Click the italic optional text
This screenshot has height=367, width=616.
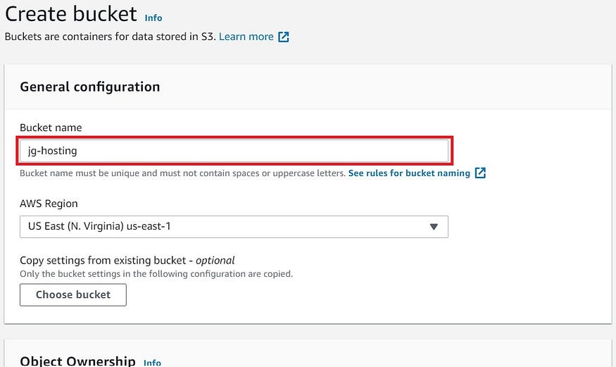tap(215, 261)
